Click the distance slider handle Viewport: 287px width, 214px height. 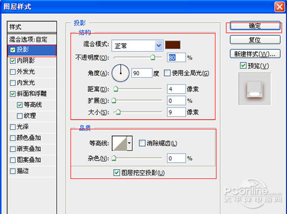116,89
